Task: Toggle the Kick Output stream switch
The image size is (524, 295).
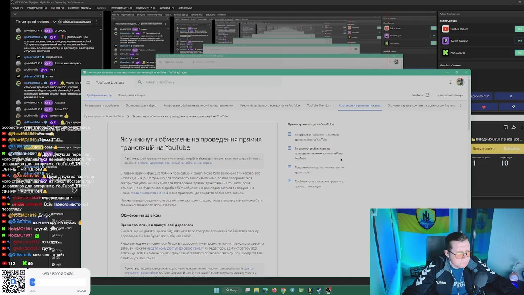Action: (x=519, y=52)
